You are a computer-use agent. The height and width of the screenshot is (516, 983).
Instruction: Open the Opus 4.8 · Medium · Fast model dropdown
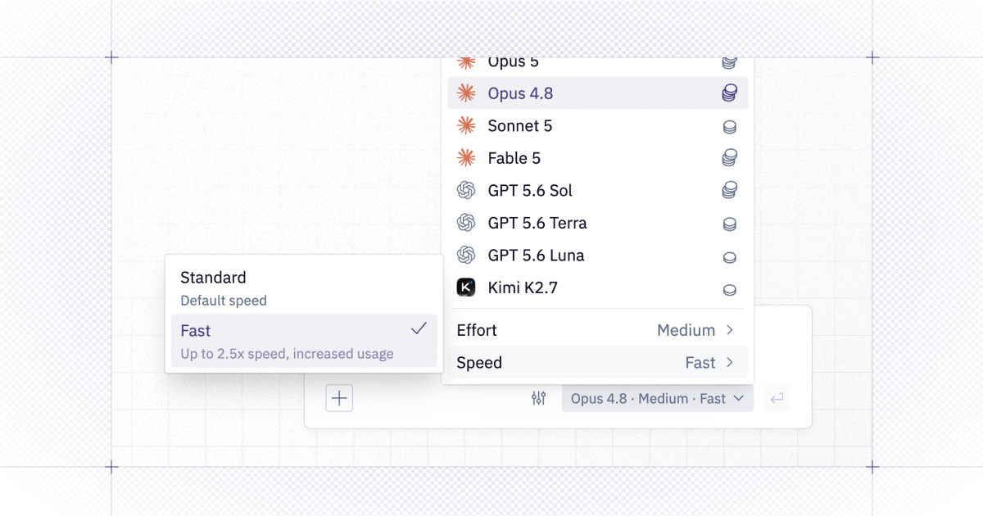pyautogui.click(x=657, y=399)
